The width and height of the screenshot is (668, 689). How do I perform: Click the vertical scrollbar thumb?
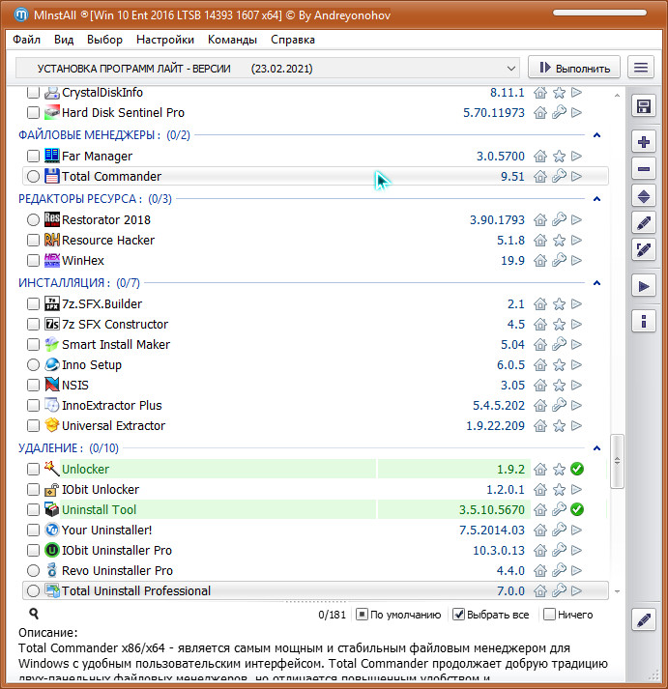pos(617,461)
